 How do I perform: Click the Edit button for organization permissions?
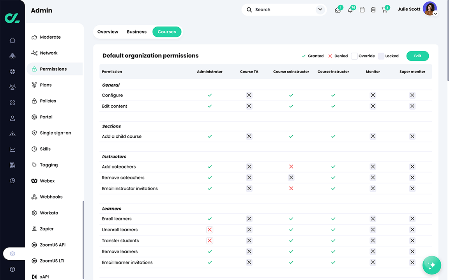pos(417,56)
